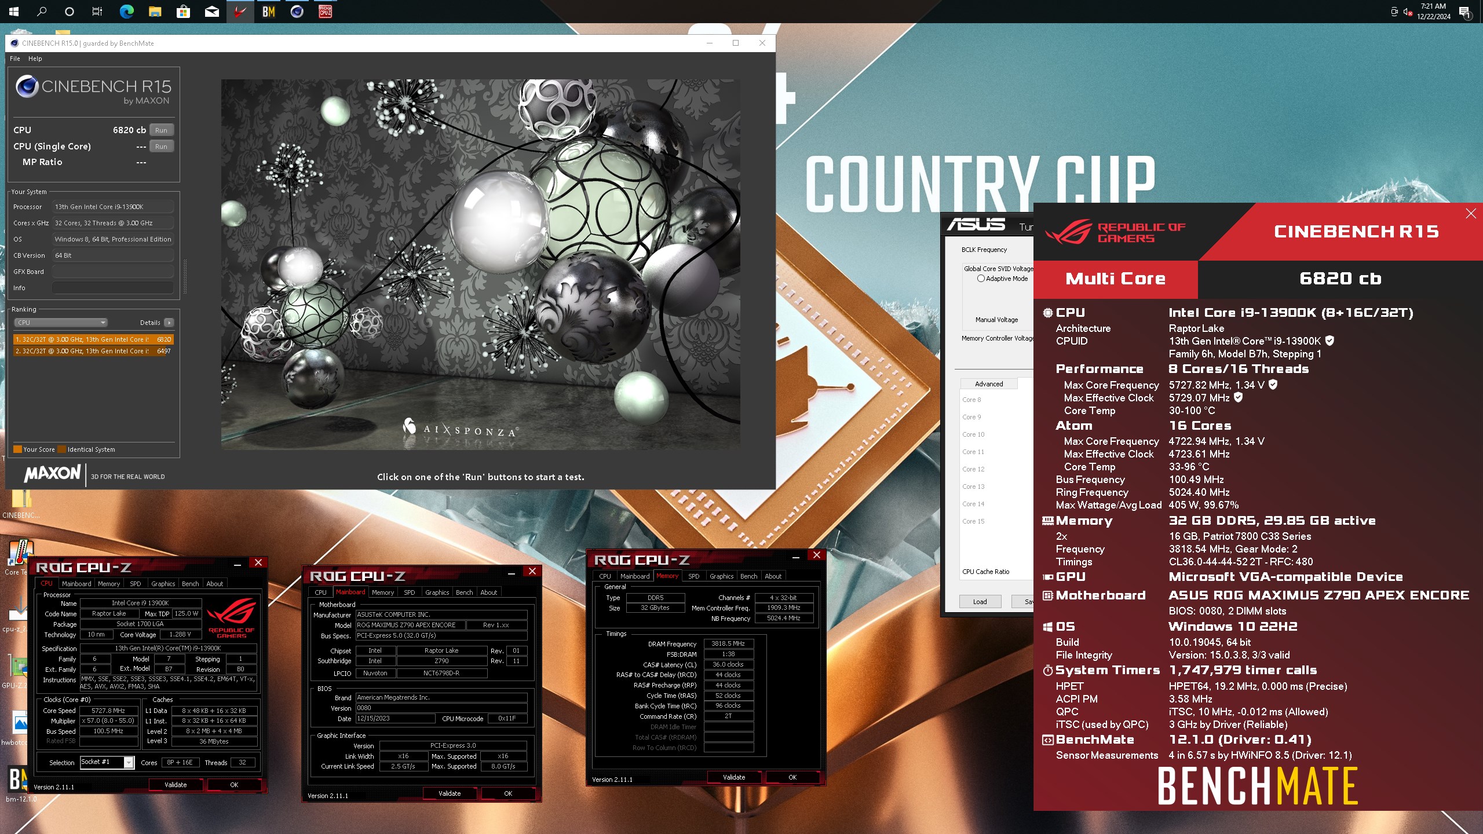Click Validate in left CPU-Z window

(176, 785)
